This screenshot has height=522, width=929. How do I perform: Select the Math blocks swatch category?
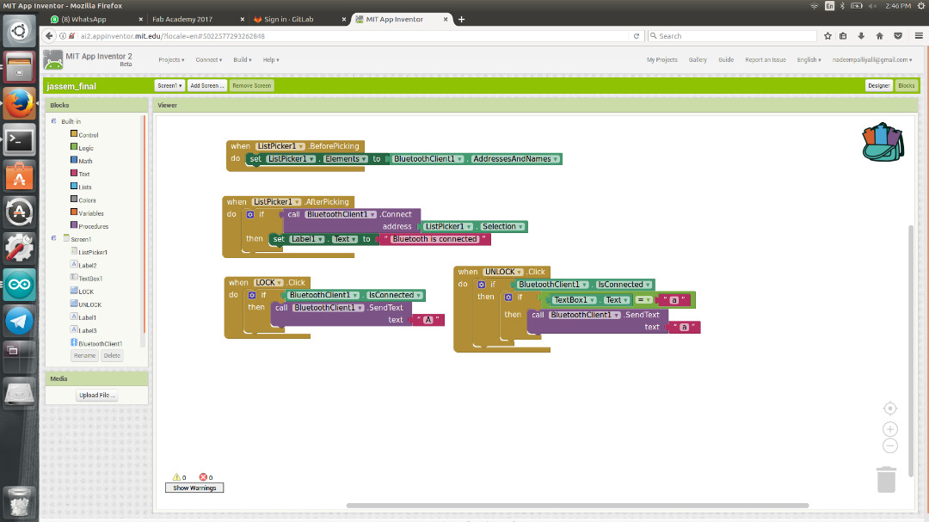click(74, 160)
